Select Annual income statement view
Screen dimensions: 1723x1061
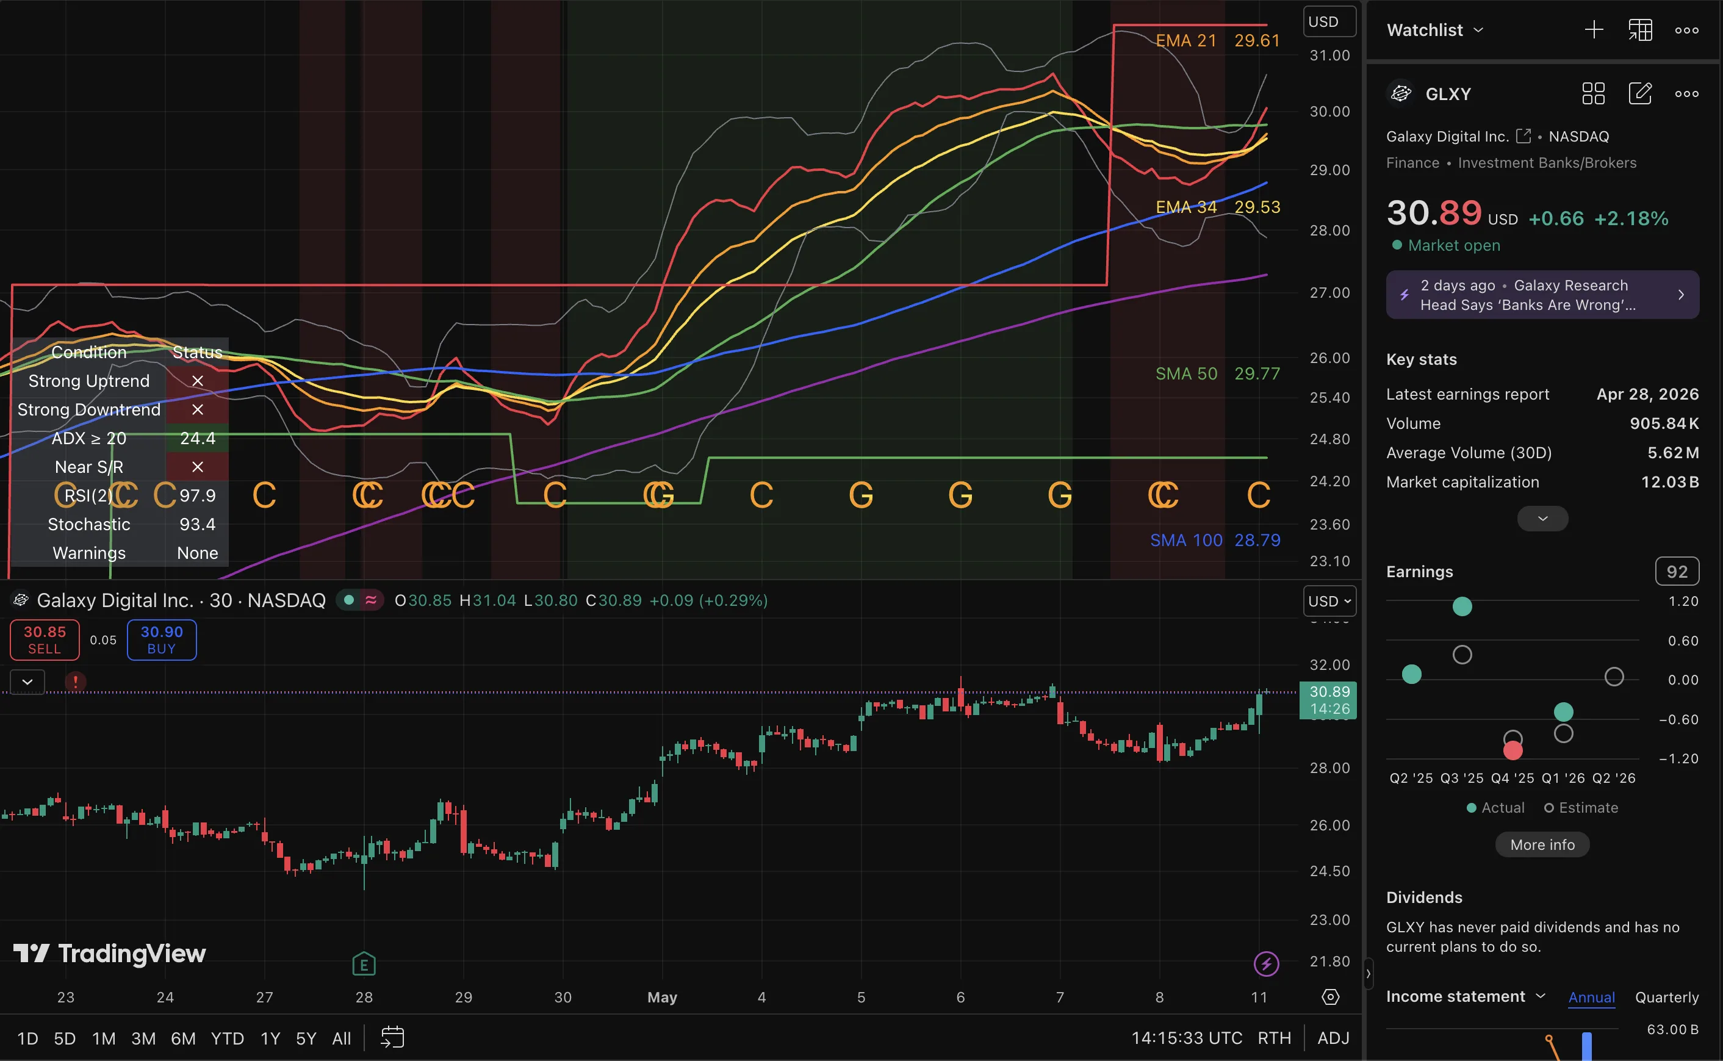pyautogui.click(x=1591, y=997)
